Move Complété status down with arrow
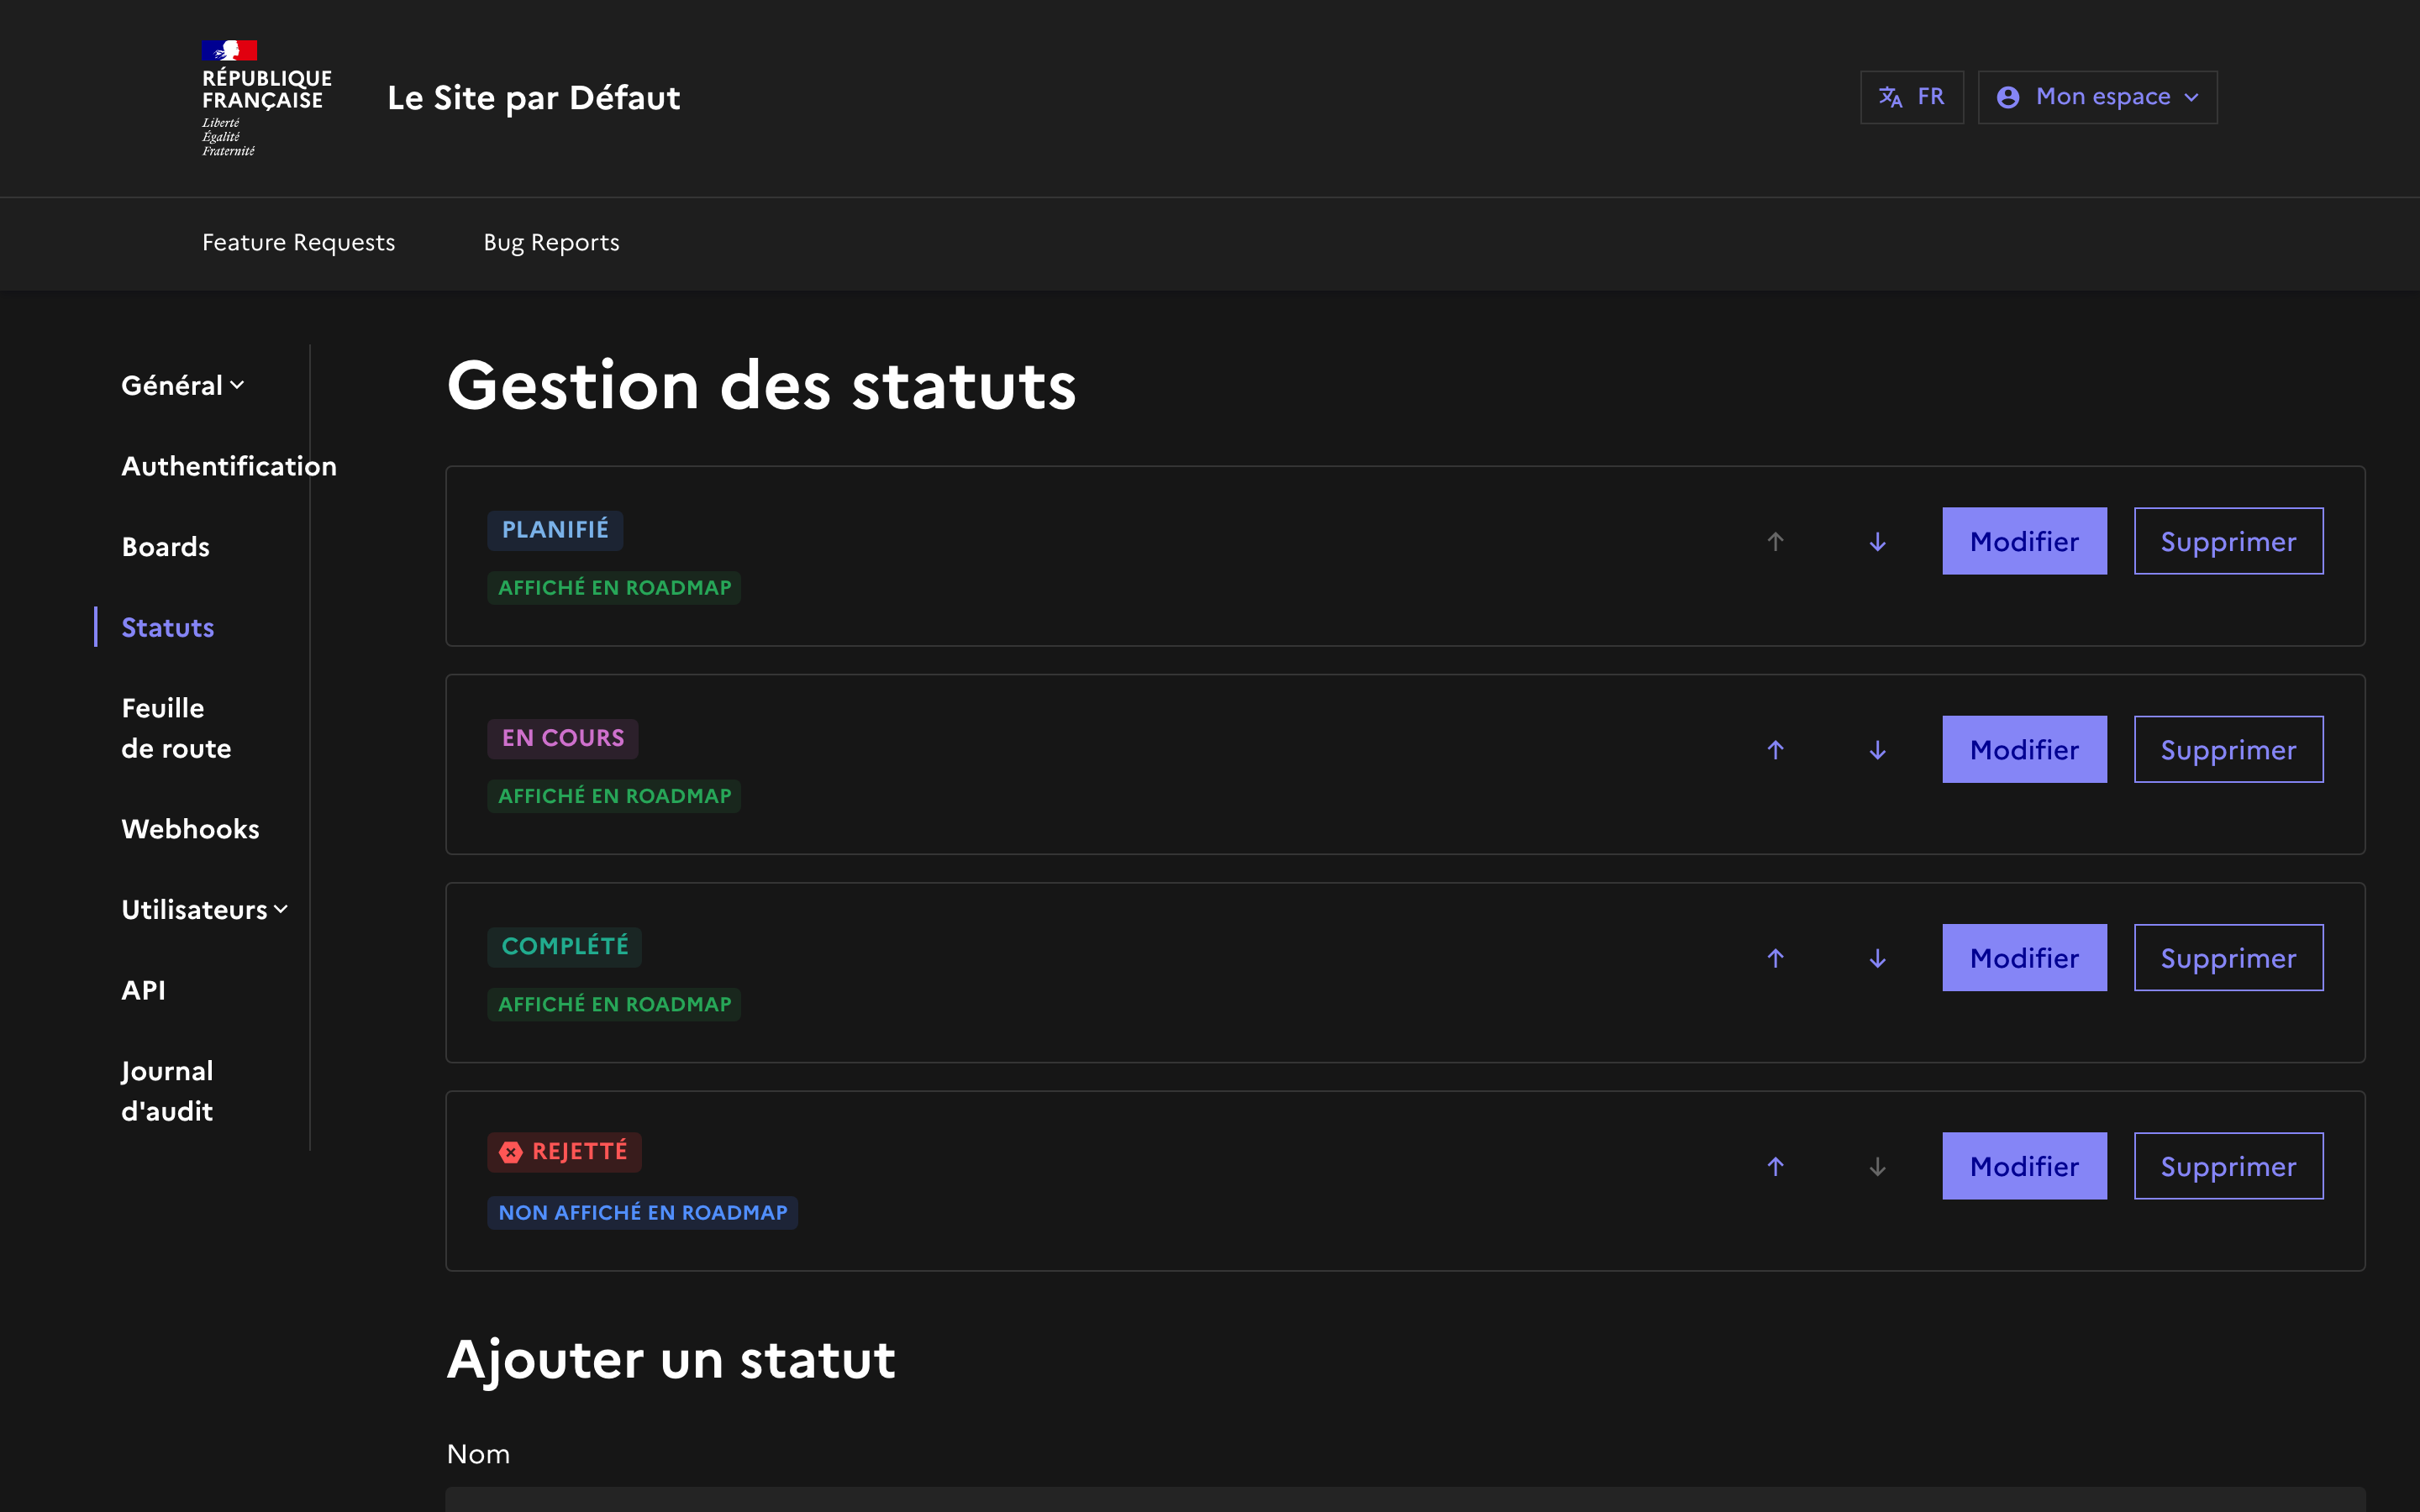2420x1512 pixels. tap(1877, 958)
